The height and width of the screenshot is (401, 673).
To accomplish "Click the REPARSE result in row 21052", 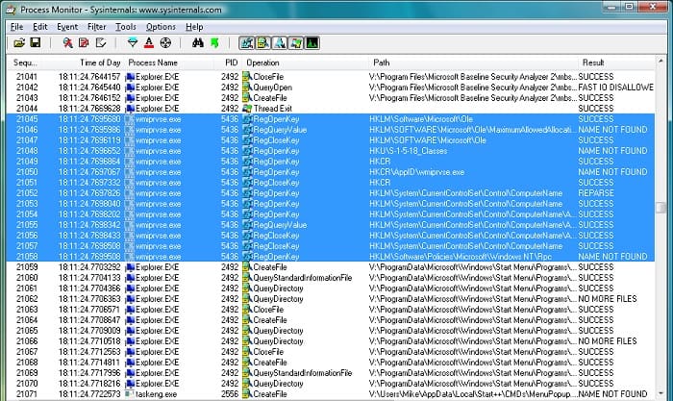I will click(x=596, y=193).
